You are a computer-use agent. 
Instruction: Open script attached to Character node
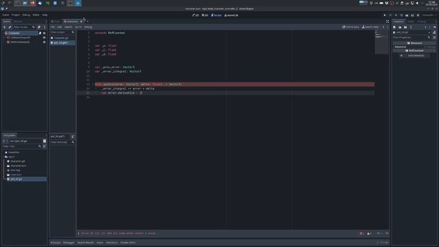pyautogui.click(x=40, y=33)
